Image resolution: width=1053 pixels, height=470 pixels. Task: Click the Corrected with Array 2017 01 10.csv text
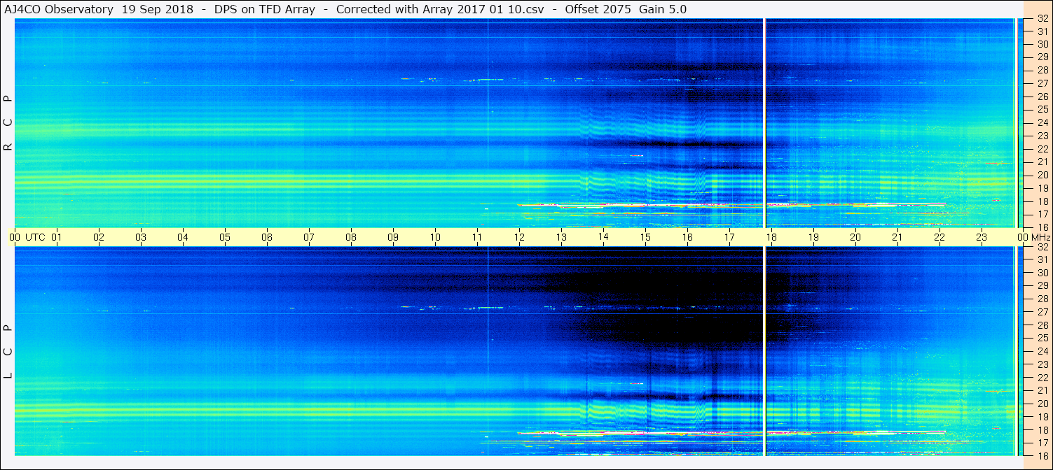[440, 9]
